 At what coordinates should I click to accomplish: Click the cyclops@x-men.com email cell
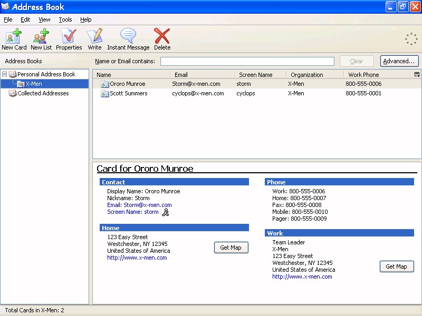(x=198, y=94)
